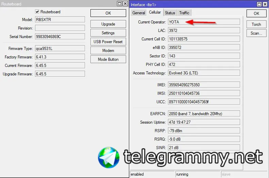Click the Model field RBSXTR
This screenshot has height=178, width=269.
coord(60,19)
